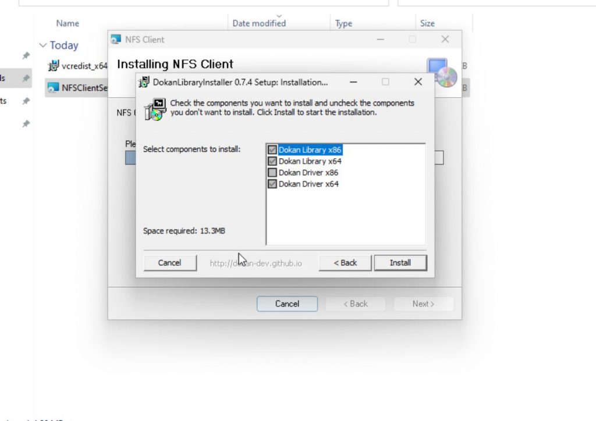Select the NFSClientSetup file icon
This screenshot has height=421, width=596.
click(53, 88)
